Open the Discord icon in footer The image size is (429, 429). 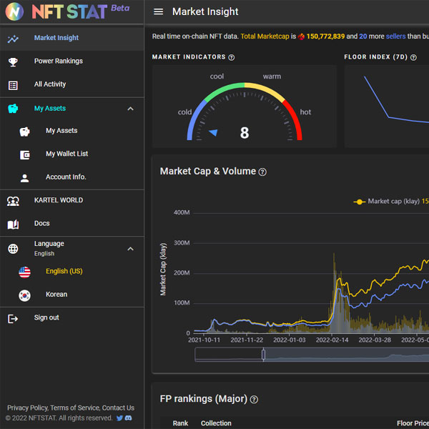(x=129, y=418)
